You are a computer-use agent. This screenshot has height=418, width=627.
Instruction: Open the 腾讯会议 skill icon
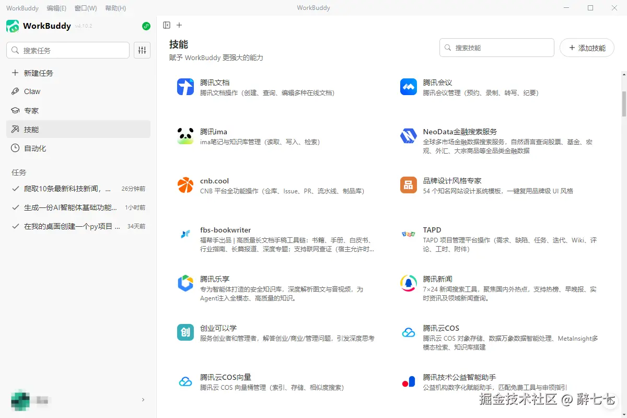click(409, 87)
